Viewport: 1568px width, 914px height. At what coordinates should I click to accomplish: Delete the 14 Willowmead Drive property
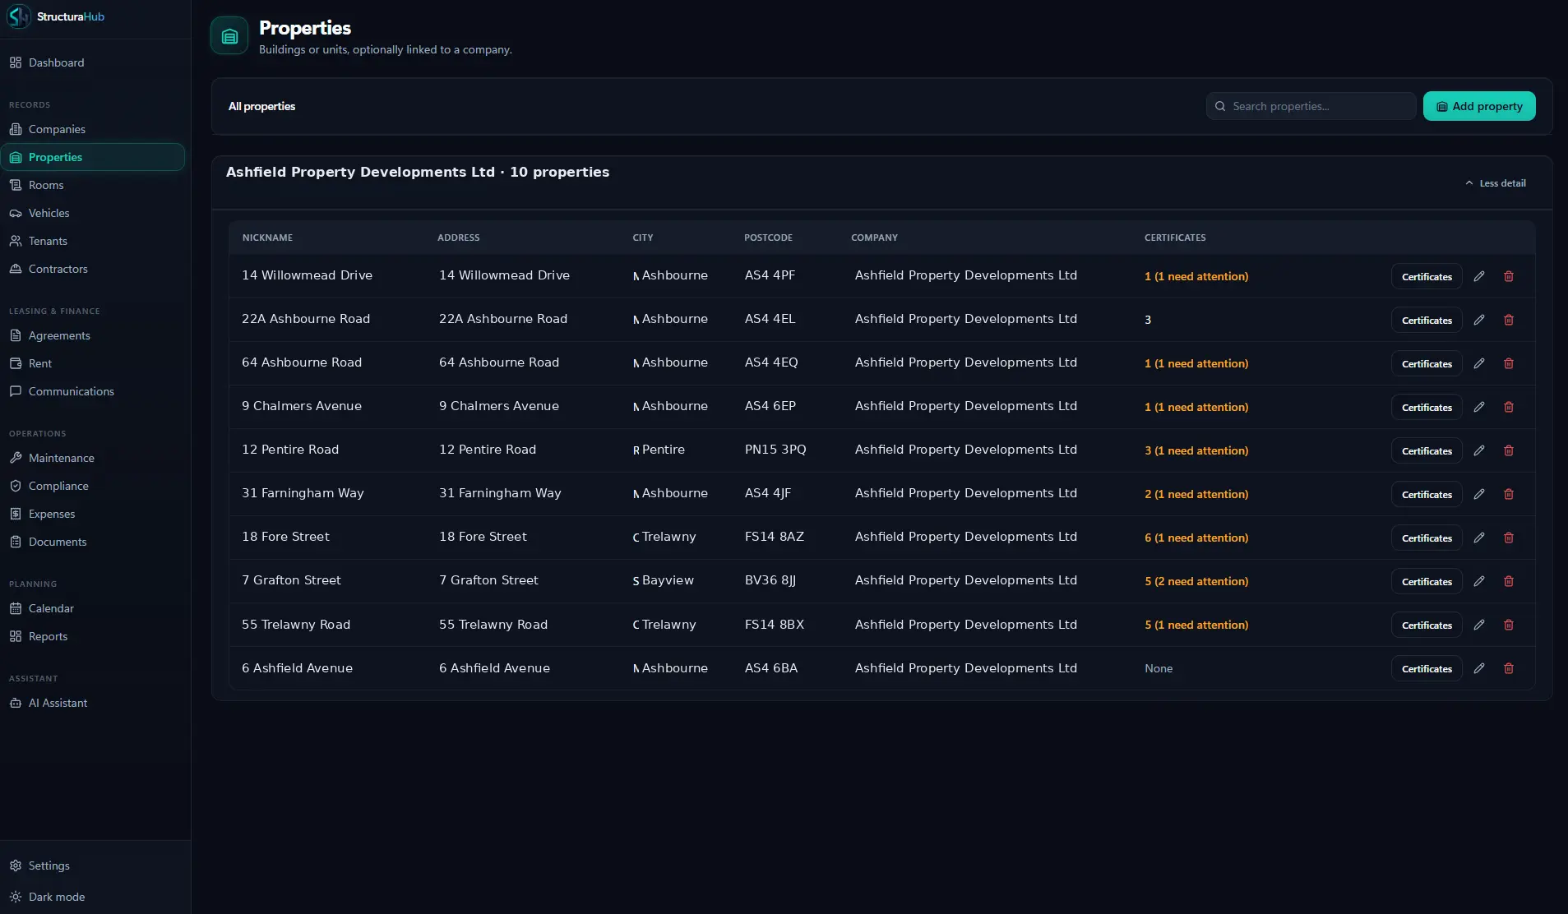(x=1509, y=276)
